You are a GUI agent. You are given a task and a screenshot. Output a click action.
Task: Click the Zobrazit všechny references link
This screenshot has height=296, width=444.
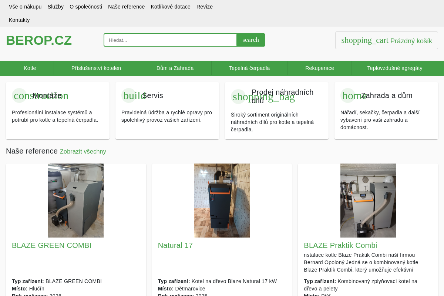[83, 151]
